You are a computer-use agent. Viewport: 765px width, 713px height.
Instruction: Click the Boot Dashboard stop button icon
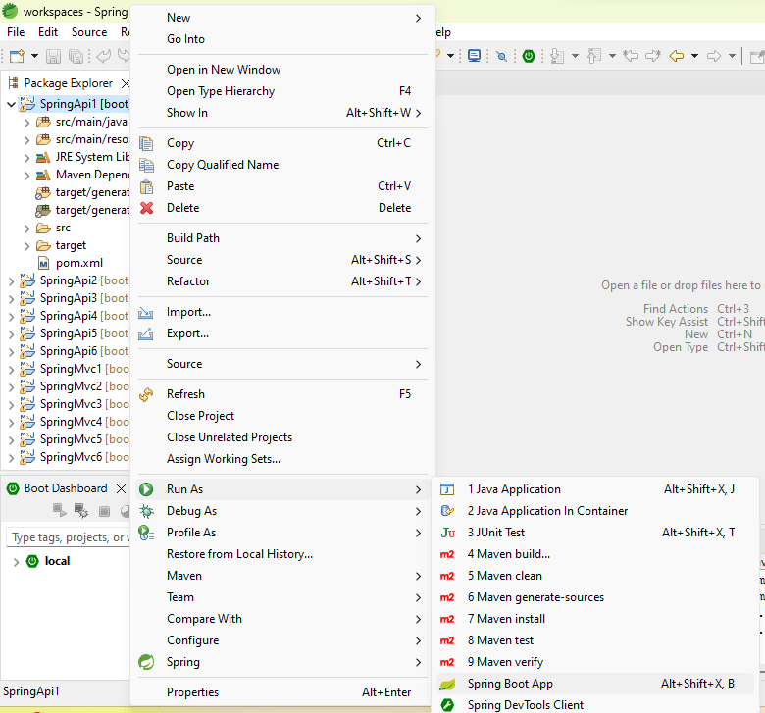[x=104, y=511]
